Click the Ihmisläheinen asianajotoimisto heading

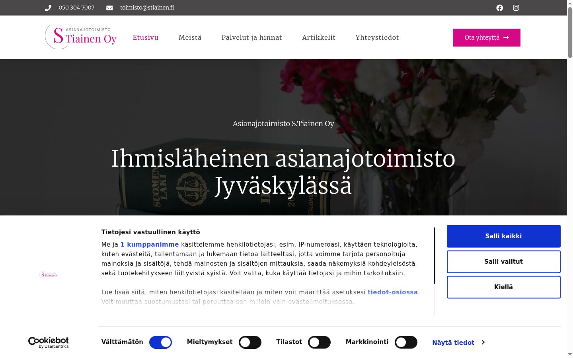pyautogui.click(x=283, y=172)
